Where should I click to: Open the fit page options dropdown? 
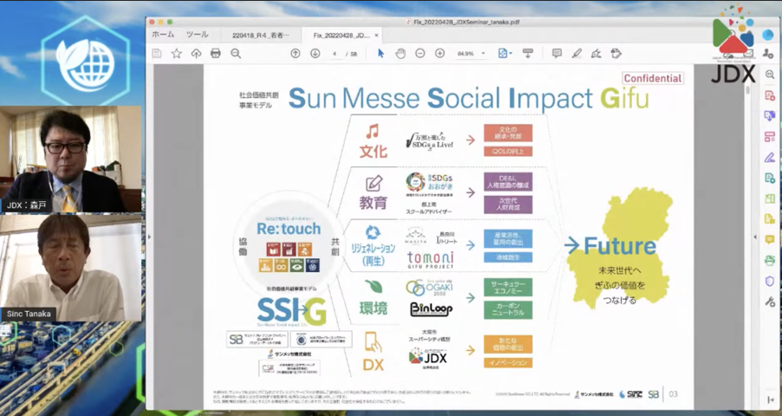click(x=505, y=54)
